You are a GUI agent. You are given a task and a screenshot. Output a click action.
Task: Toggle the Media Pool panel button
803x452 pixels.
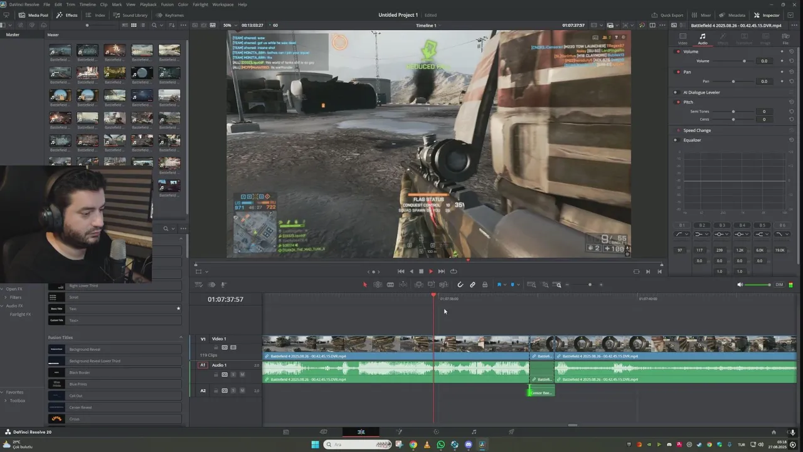click(34, 15)
